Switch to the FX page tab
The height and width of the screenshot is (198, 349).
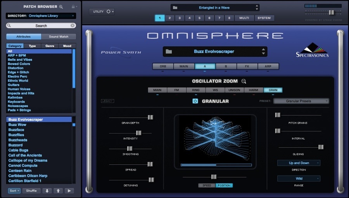click(x=247, y=66)
